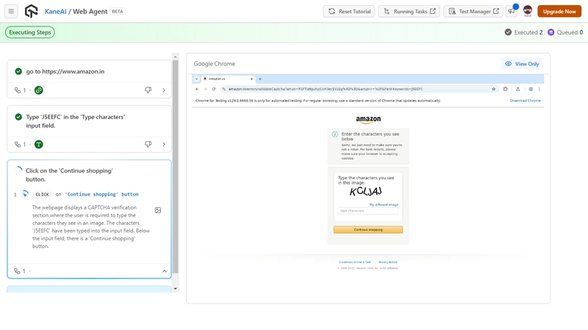Click the green link icon in amazon.in step
Image resolution: width=588 pixels, height=330 pixels.
(x=39, y=90)
